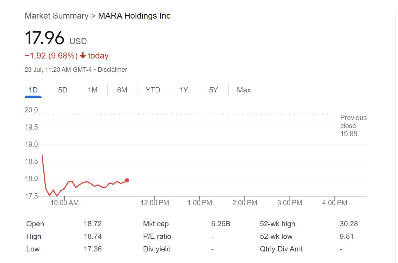Open the Max range tab
398x263 pixels.
point(244,90)
